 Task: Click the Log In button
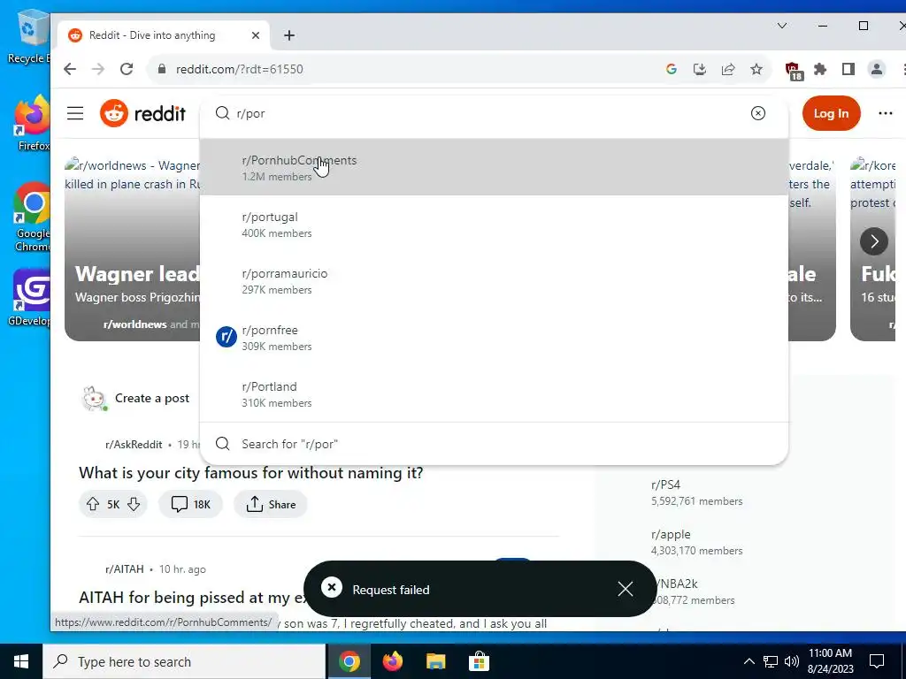click(831, 113)
